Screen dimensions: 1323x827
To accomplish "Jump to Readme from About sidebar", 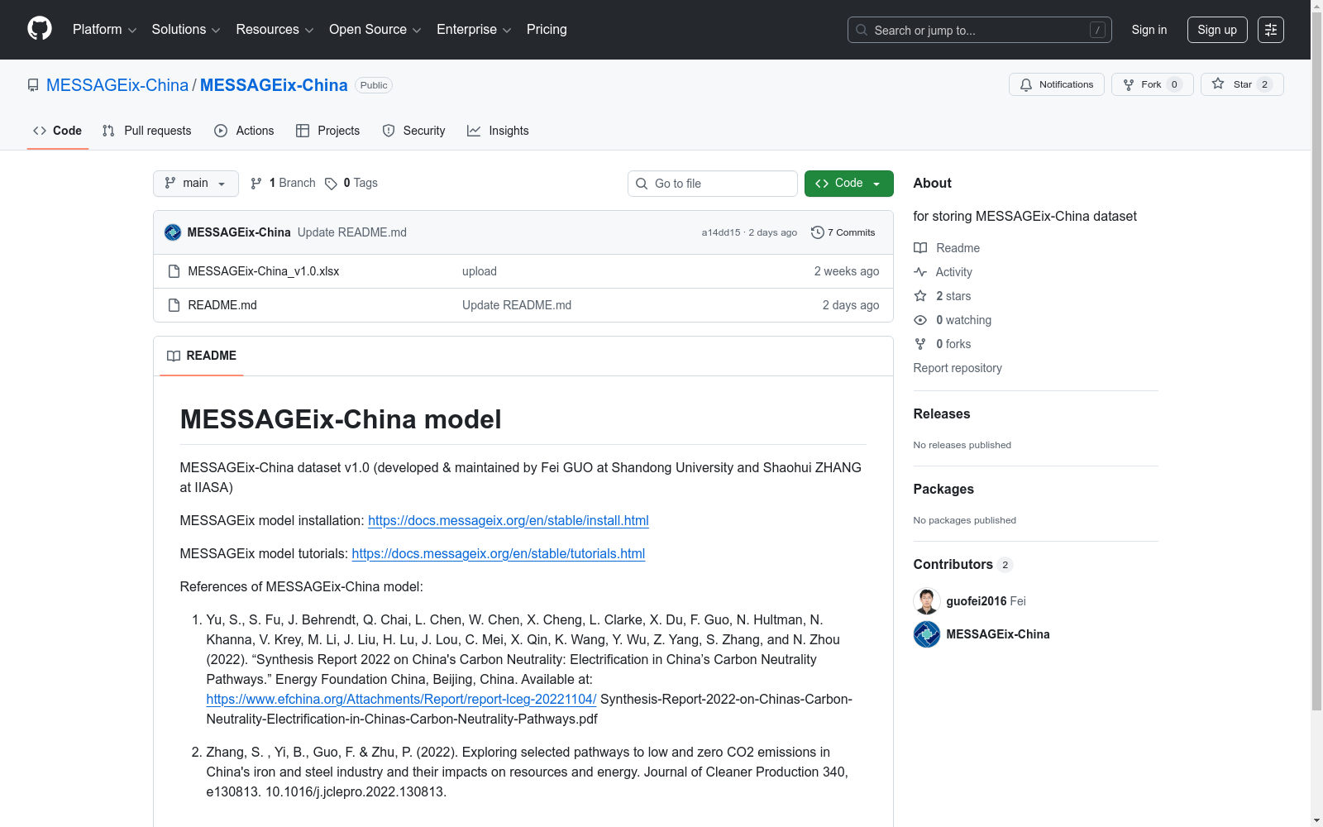I will click(947, 248).
